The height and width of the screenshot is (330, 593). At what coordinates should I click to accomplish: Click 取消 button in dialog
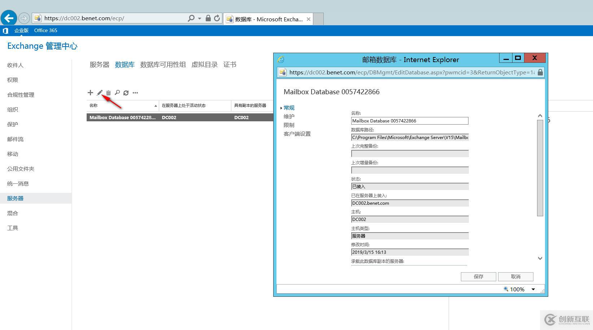click(x=515, y=277)
